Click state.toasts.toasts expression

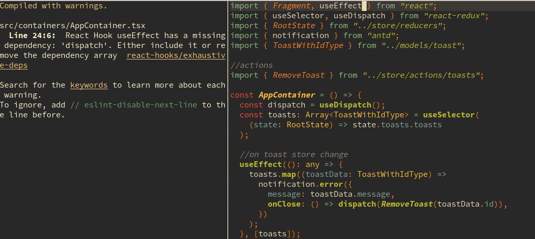(x=397, y=125)
